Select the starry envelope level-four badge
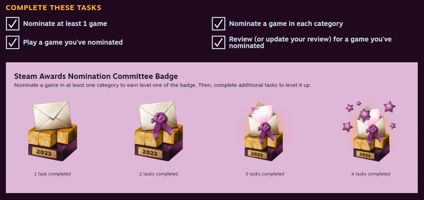 370,131
